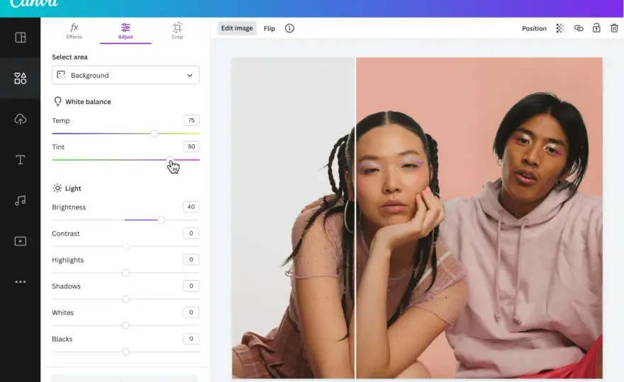Open the Design templates sidebar icon
The height and width of the screenshot is (382, 624).
pyautogui.click(x=21, y=37)
